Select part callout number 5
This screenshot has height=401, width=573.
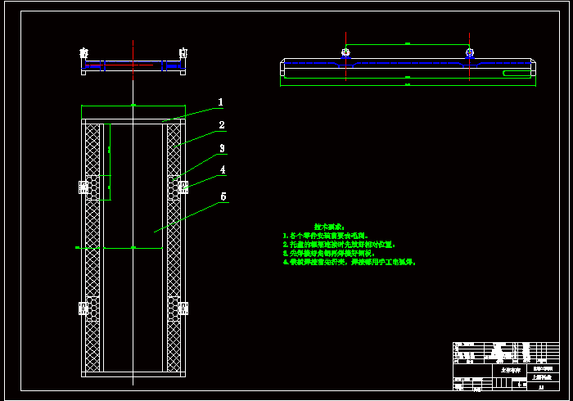(x=223, y=196)
